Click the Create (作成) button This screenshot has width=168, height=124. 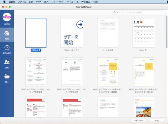(x=157, y=121)
